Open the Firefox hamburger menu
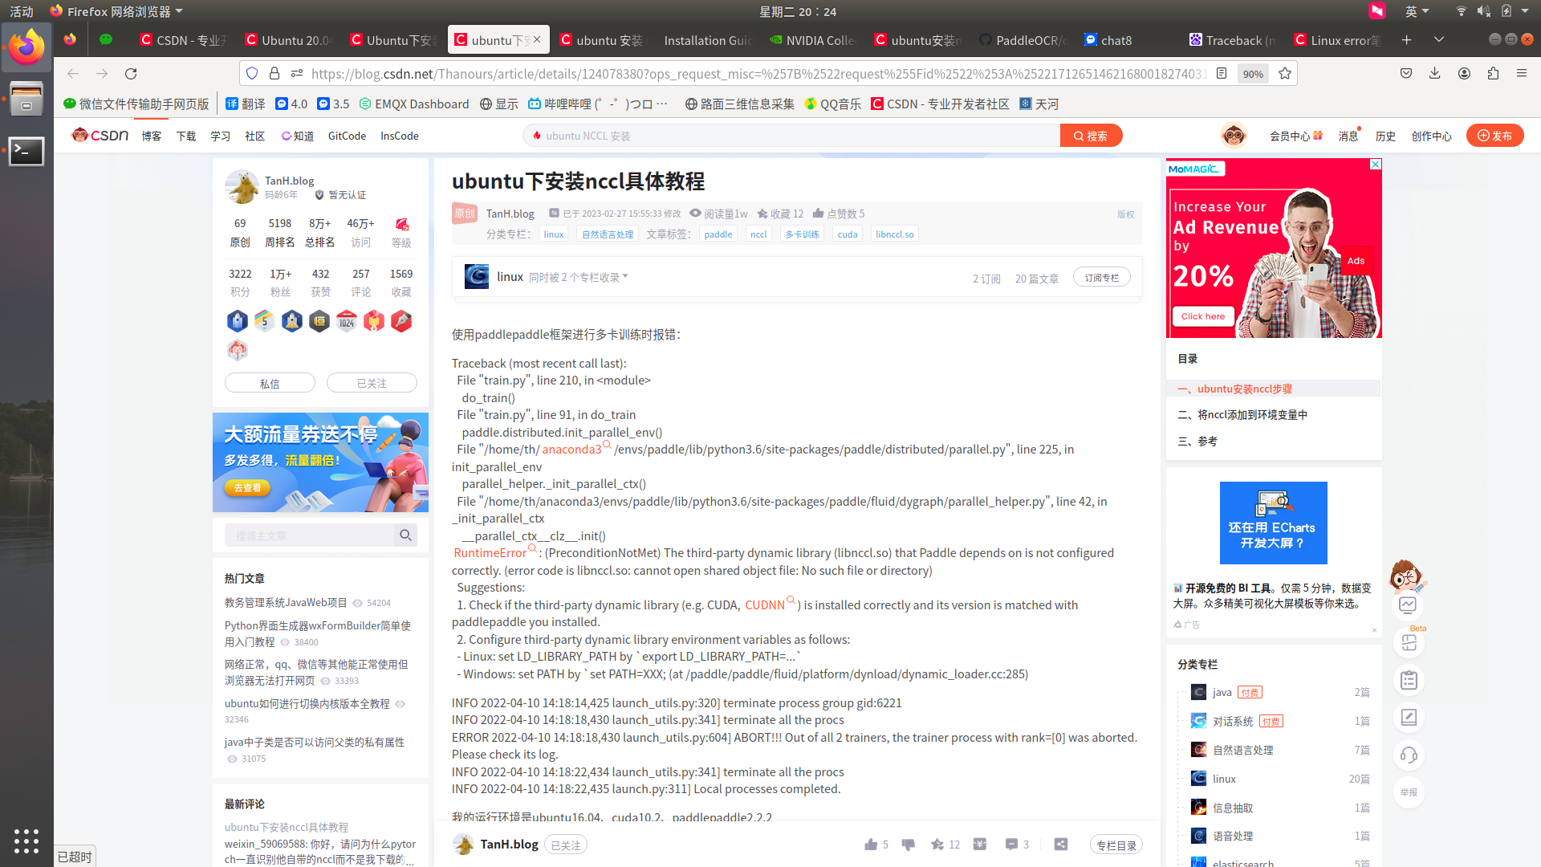The image size is (1541, 867). pyautogui.click(x=1522, y=74)
